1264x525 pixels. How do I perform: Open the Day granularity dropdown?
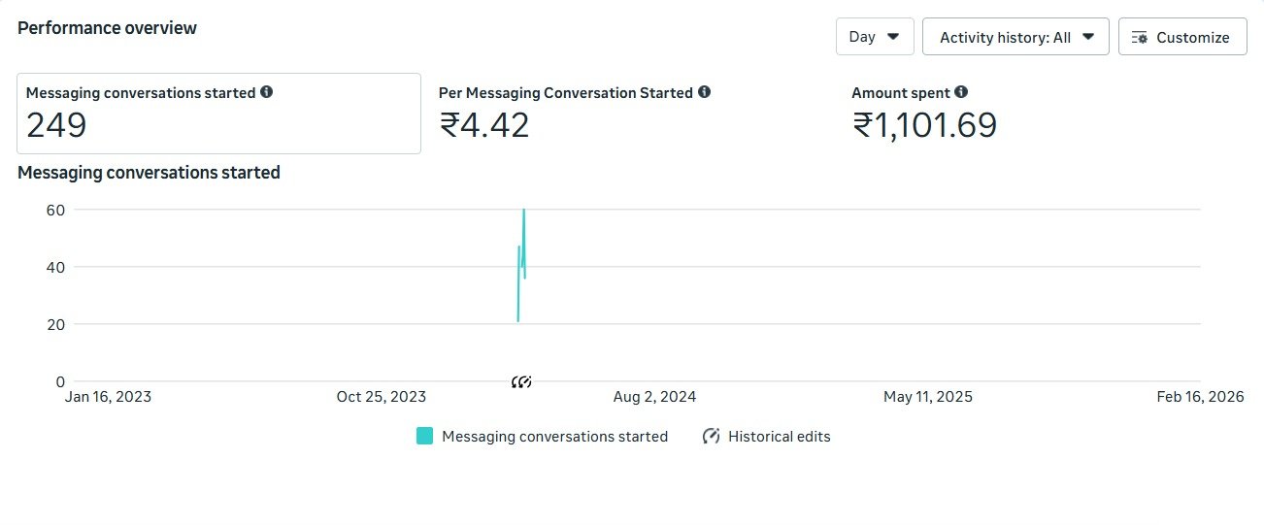pyautogui.click(x=874, y=37)
